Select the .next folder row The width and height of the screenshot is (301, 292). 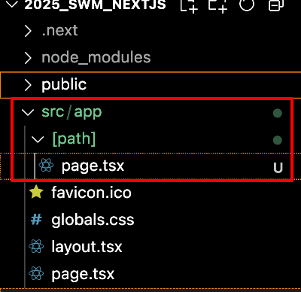[150, 31]
